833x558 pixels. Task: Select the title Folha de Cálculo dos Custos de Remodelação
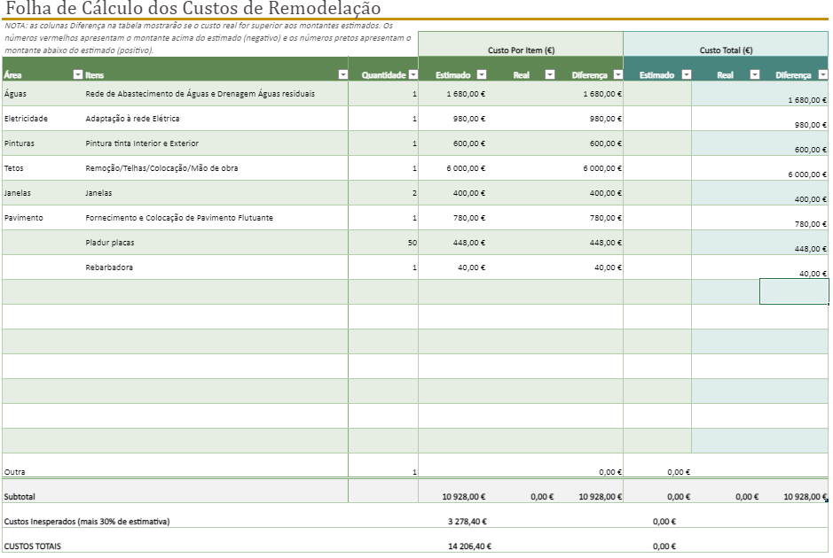(193, 9)
